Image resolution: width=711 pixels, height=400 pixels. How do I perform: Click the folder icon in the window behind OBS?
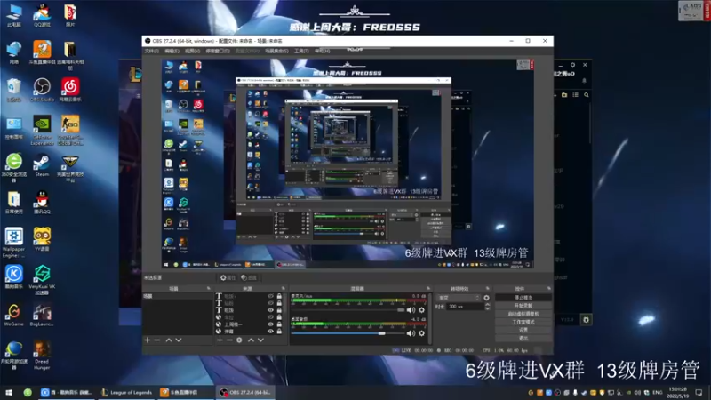564,95
